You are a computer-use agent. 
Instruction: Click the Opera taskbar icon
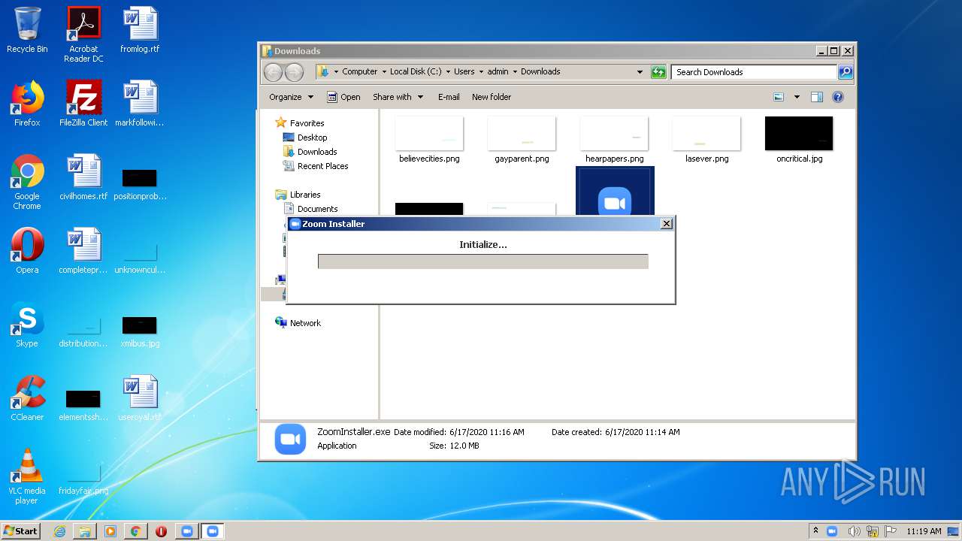[161, 531]
